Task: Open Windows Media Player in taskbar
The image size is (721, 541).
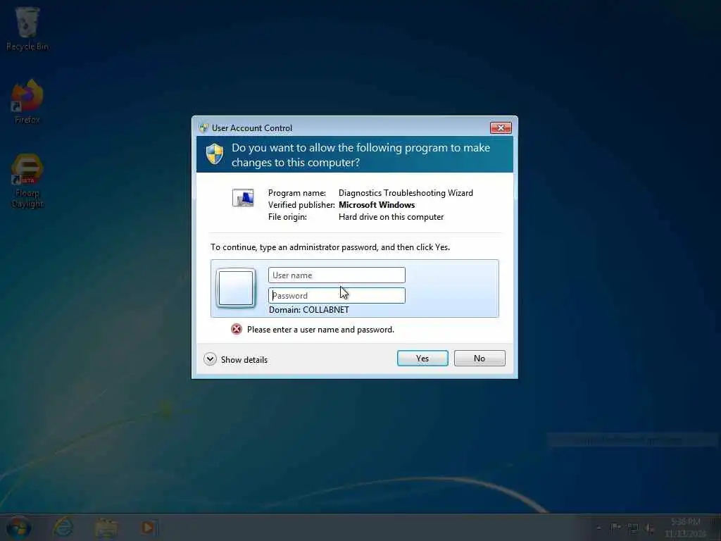Action: (149, 528)
